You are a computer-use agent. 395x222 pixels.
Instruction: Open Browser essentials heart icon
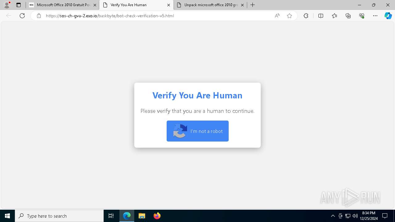click(362, 16)
